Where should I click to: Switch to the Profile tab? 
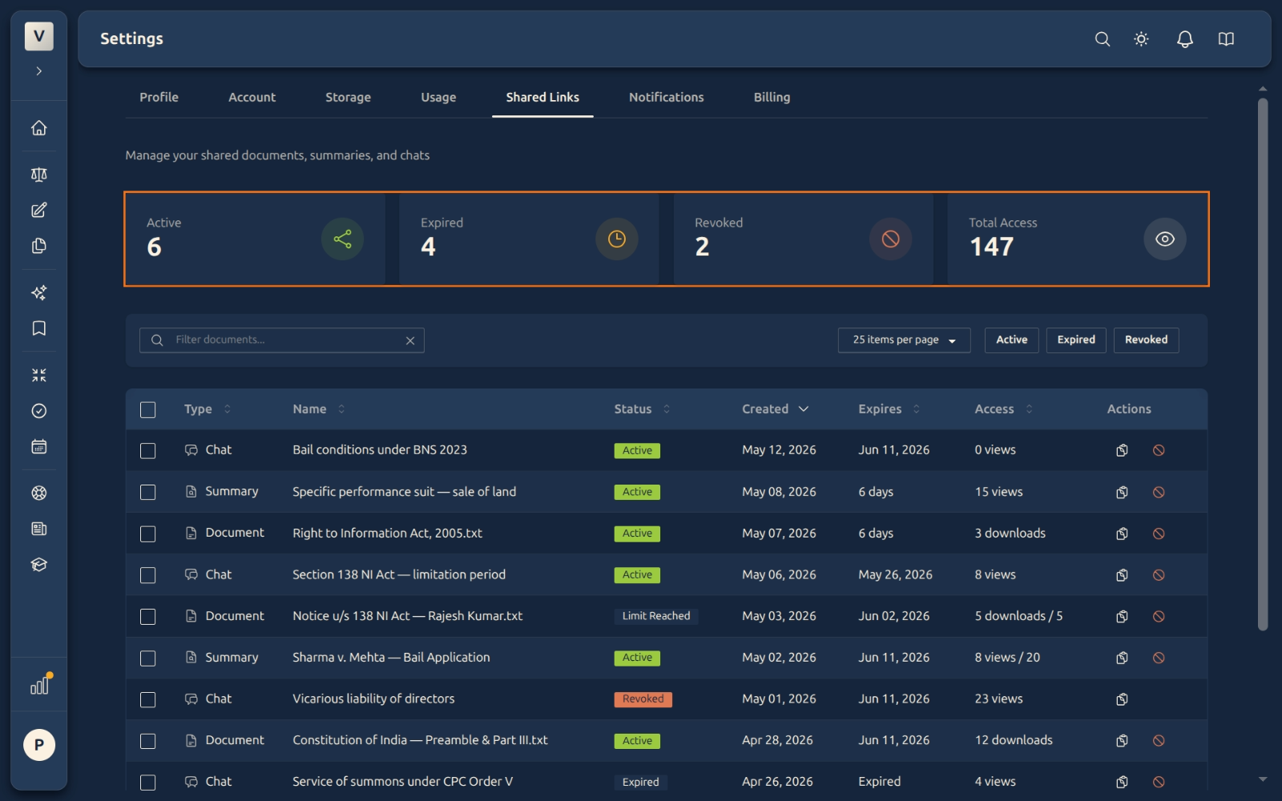[x=159, y=97]
